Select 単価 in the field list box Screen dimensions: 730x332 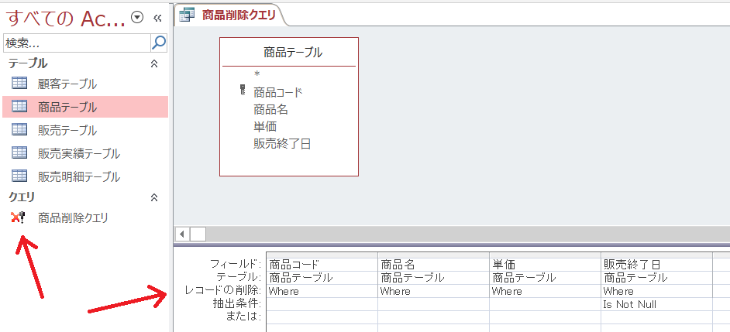point(265,126)
